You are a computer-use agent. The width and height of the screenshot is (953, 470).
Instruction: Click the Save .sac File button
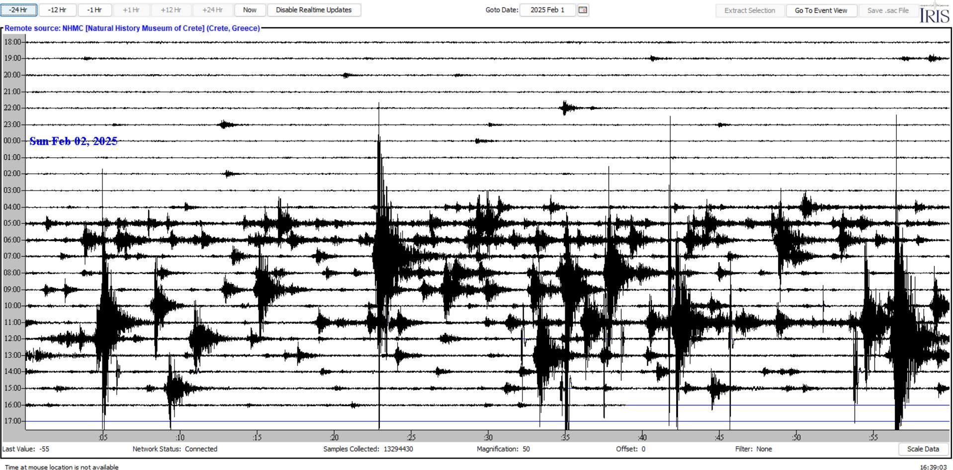click(x=887, y=10)
